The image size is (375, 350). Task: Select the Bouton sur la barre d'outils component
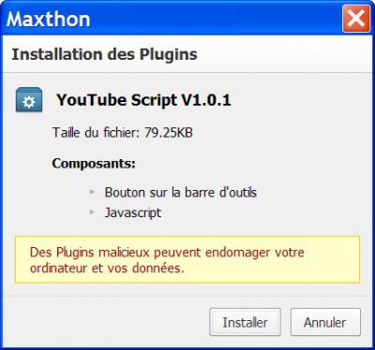(181, 192)
